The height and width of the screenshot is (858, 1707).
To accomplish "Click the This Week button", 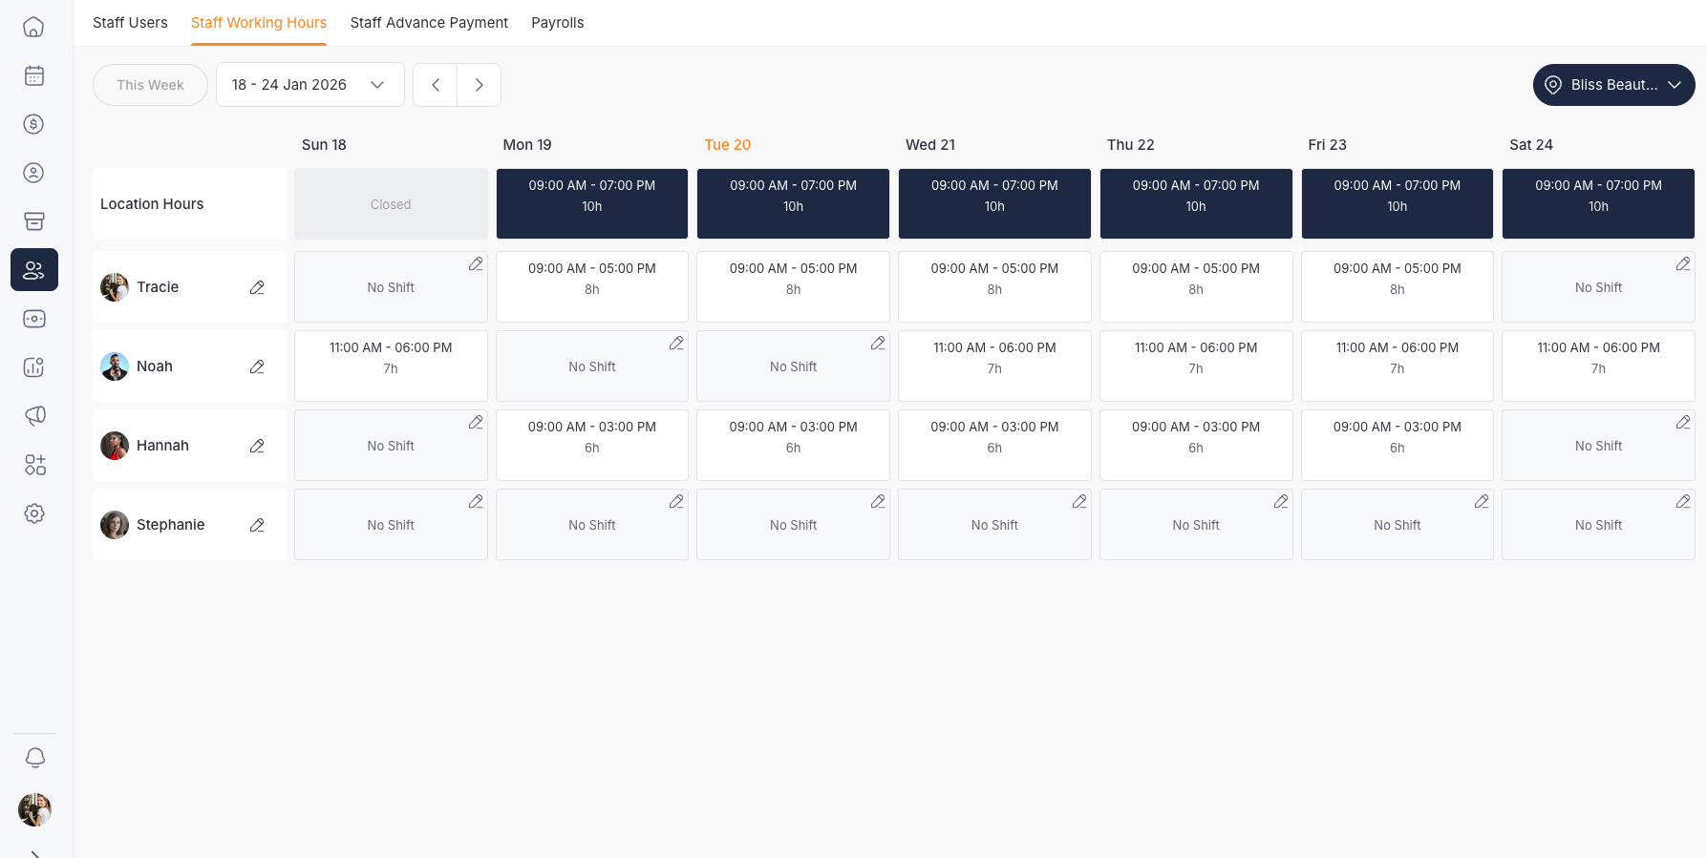I will [x=150, y=85].
